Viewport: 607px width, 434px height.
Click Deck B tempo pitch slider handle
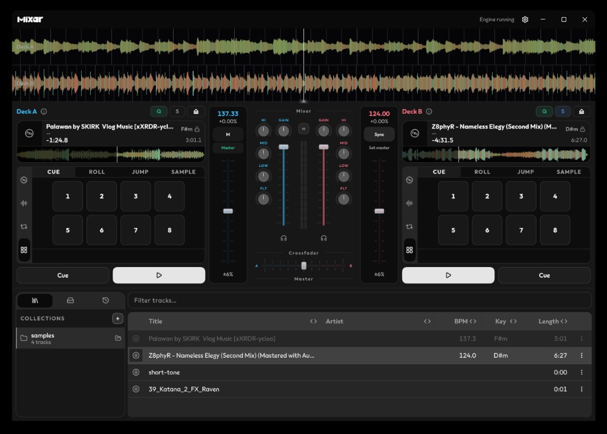point(379,211)
